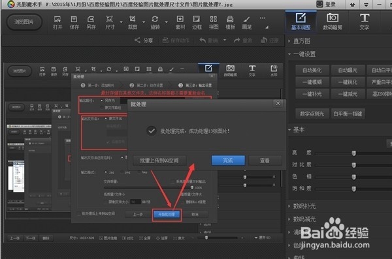Click the 数字点测光 button

point(312,114)
